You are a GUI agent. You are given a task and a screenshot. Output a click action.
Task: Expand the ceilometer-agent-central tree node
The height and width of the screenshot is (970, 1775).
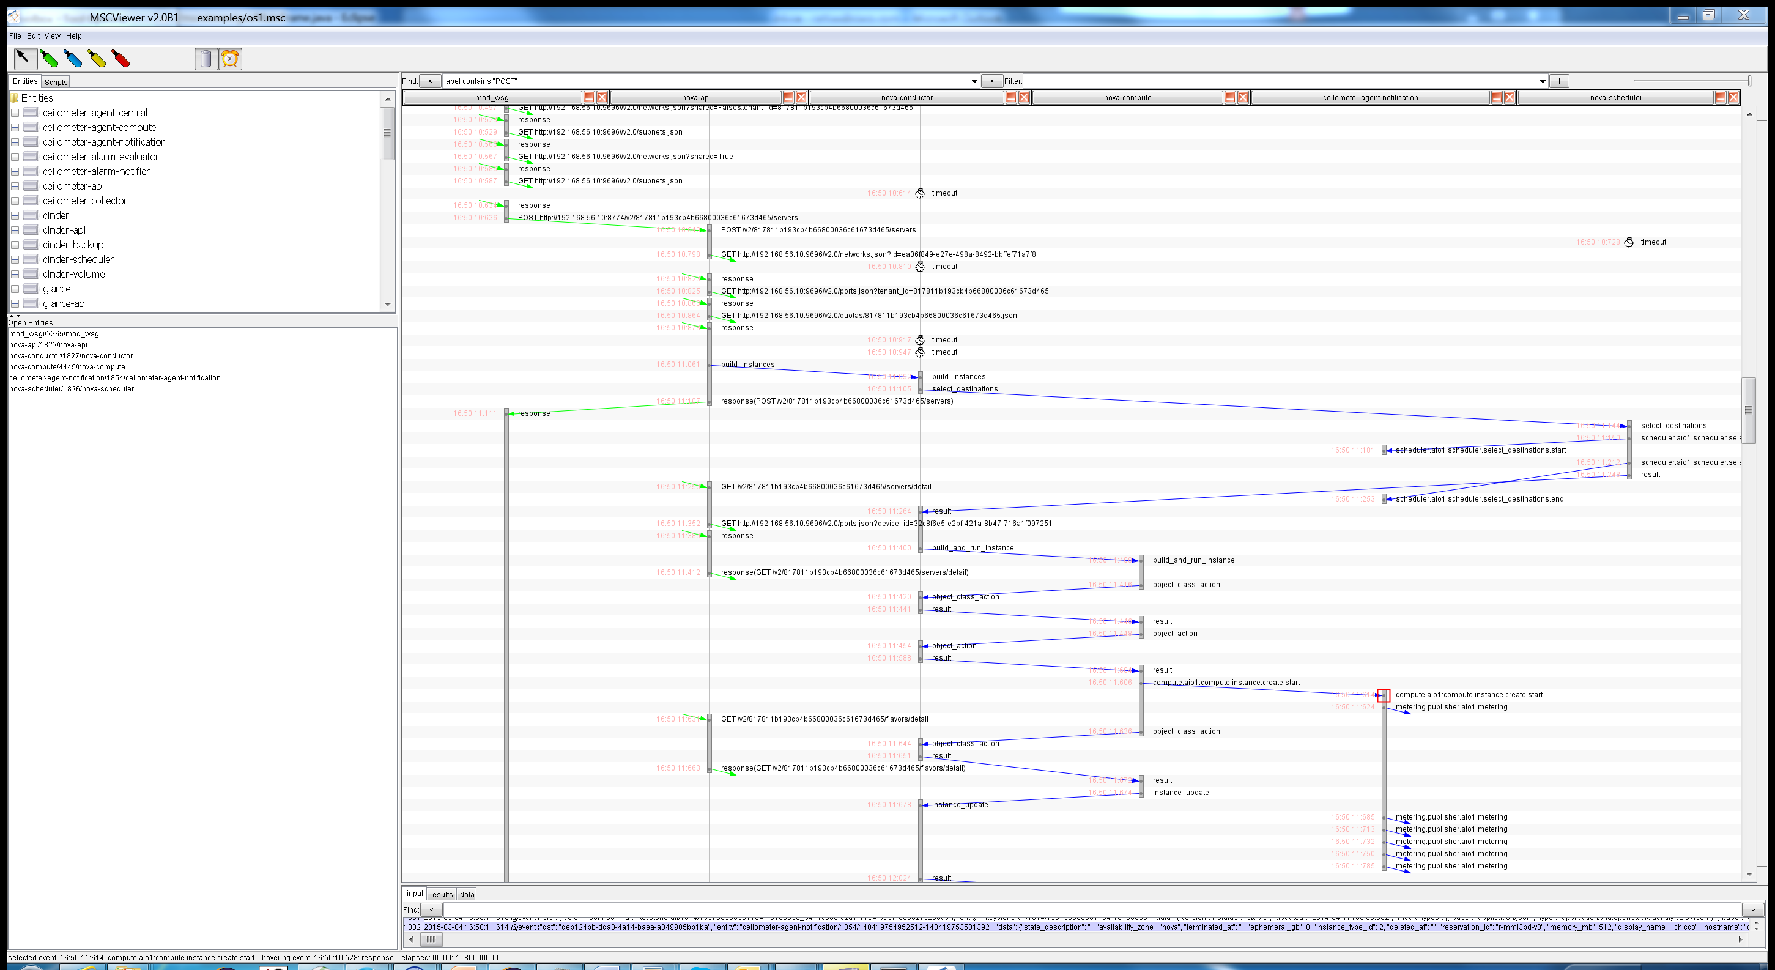coord(15,113)
